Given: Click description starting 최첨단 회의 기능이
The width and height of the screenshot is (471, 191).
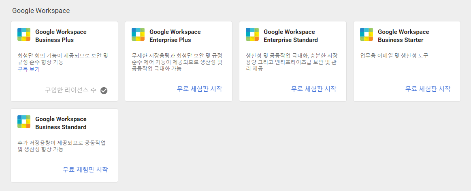Looking at the screenshot, I should (62, 59).
